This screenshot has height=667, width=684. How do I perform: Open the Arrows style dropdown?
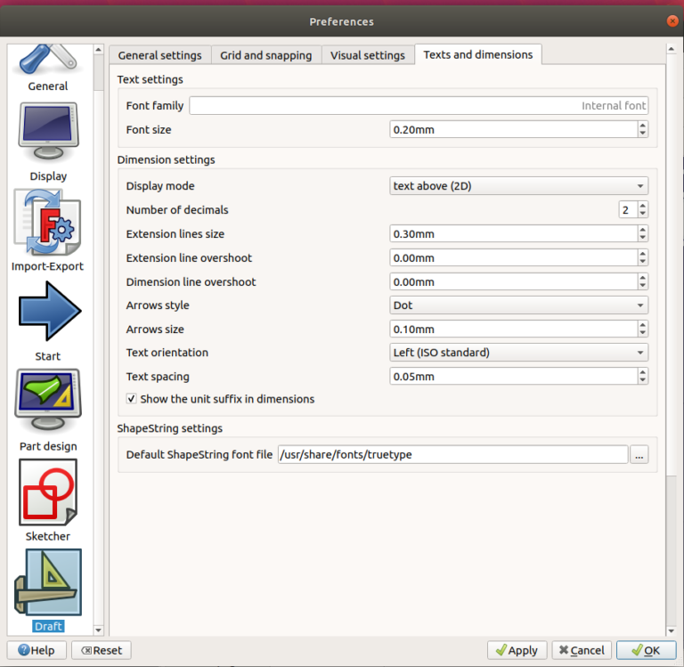519,305
